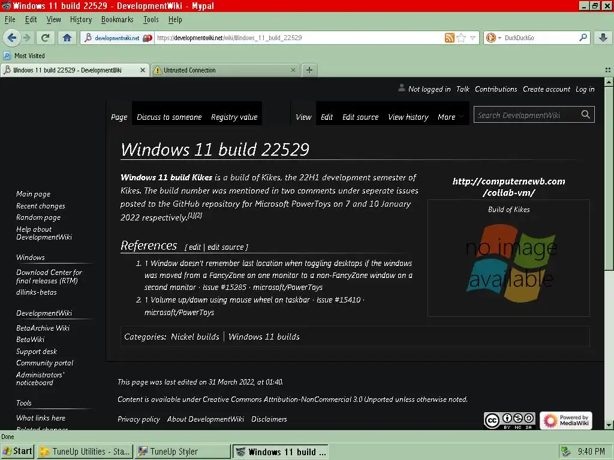Image resolution: width=614 pixels, height=460 pixels.
Task: Open the Privacy policy footer link
Action: tap(139, 419)
